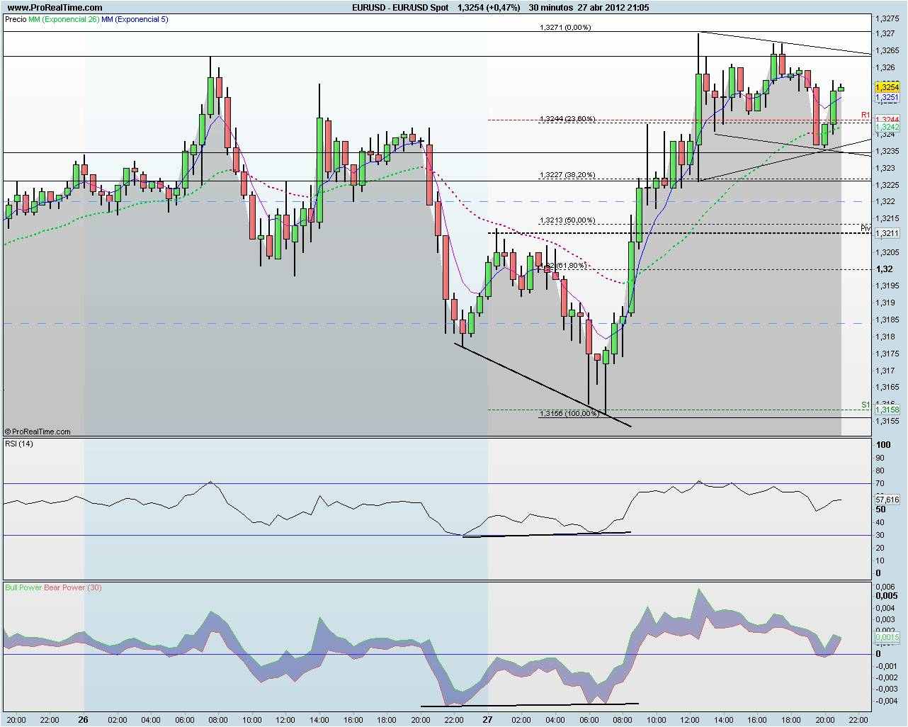908x727 pixels.
Task: Click the © ProRealTime.com copyright link
Action: click(39, 431)
